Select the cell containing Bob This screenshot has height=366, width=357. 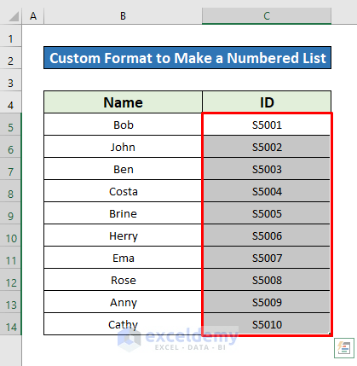(123, 125)
